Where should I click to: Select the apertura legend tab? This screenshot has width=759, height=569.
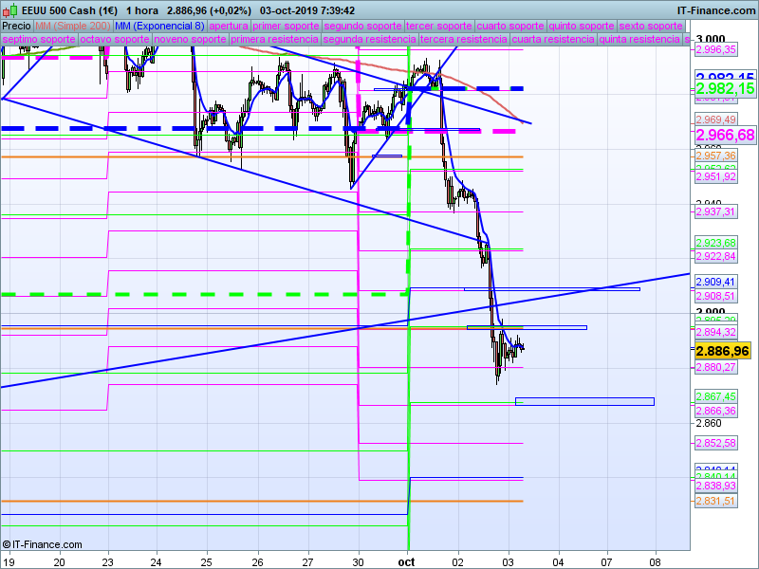pyautogui.click(x=230, y=26)
